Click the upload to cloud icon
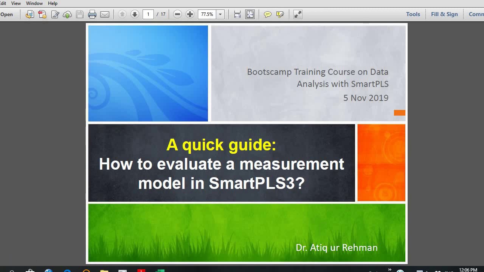The height and width of the screenshot is (272, 484). 67,14
